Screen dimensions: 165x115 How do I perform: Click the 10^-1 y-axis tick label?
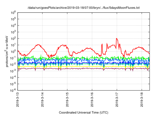coord(13,58)
